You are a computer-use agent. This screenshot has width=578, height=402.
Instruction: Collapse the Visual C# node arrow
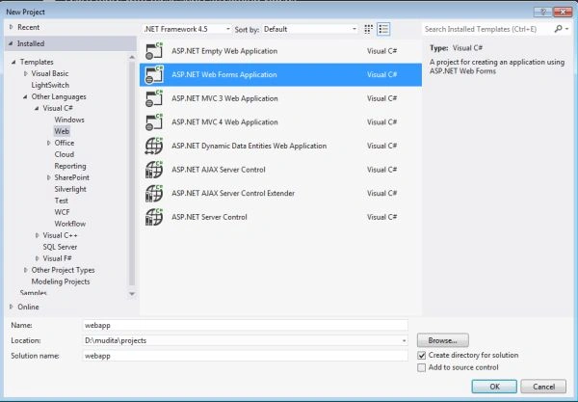37,108
